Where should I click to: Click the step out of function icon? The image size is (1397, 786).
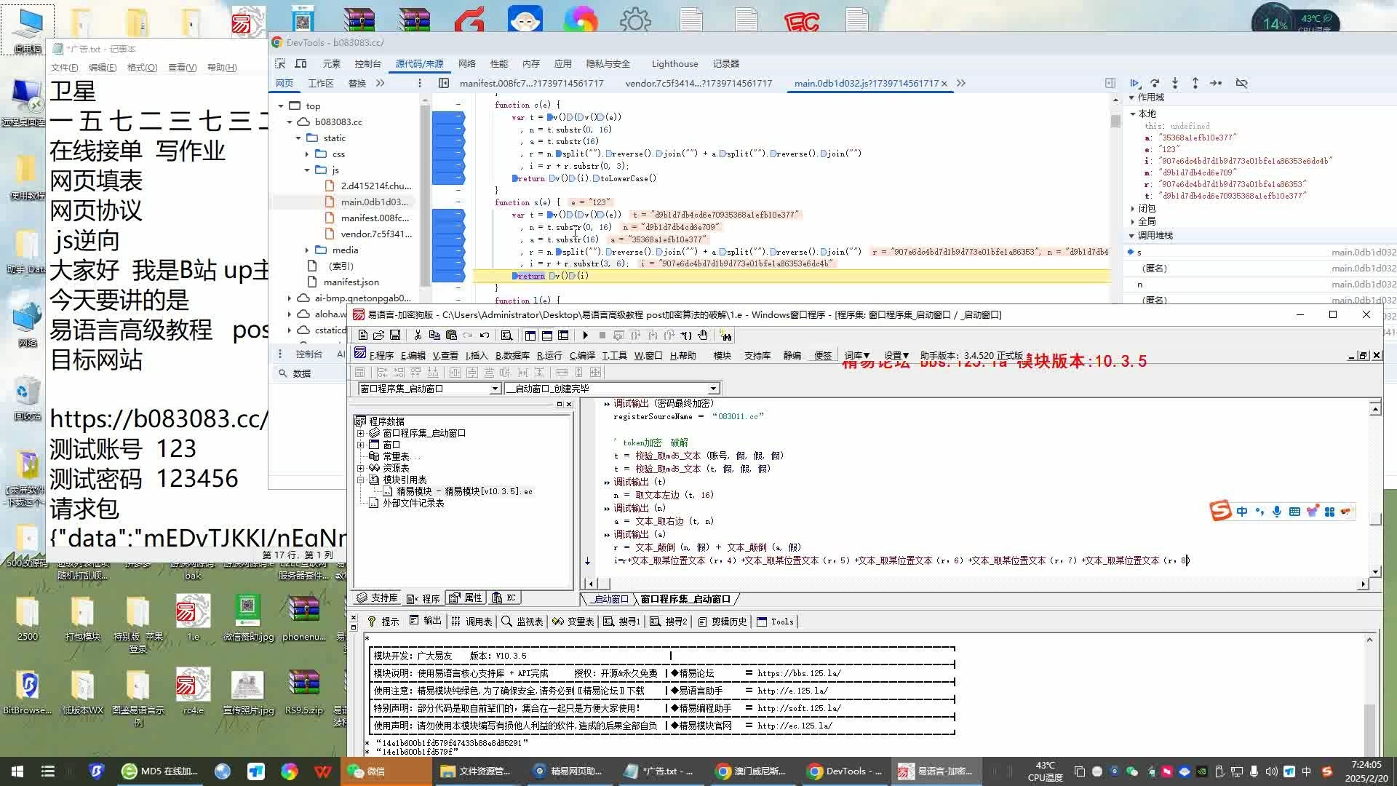click(x=1195, y=84)
